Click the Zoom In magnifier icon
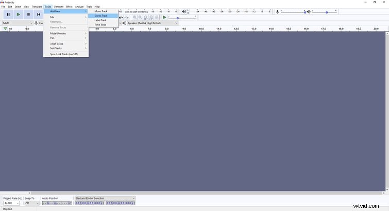 click(134, 18)
